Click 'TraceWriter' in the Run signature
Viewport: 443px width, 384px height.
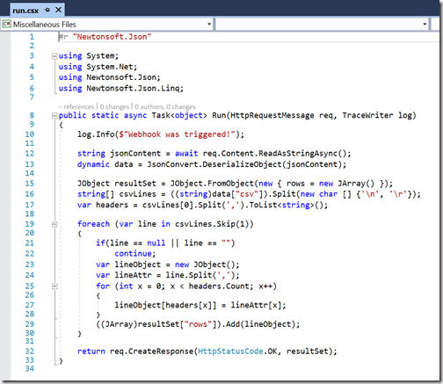[367, 115]
